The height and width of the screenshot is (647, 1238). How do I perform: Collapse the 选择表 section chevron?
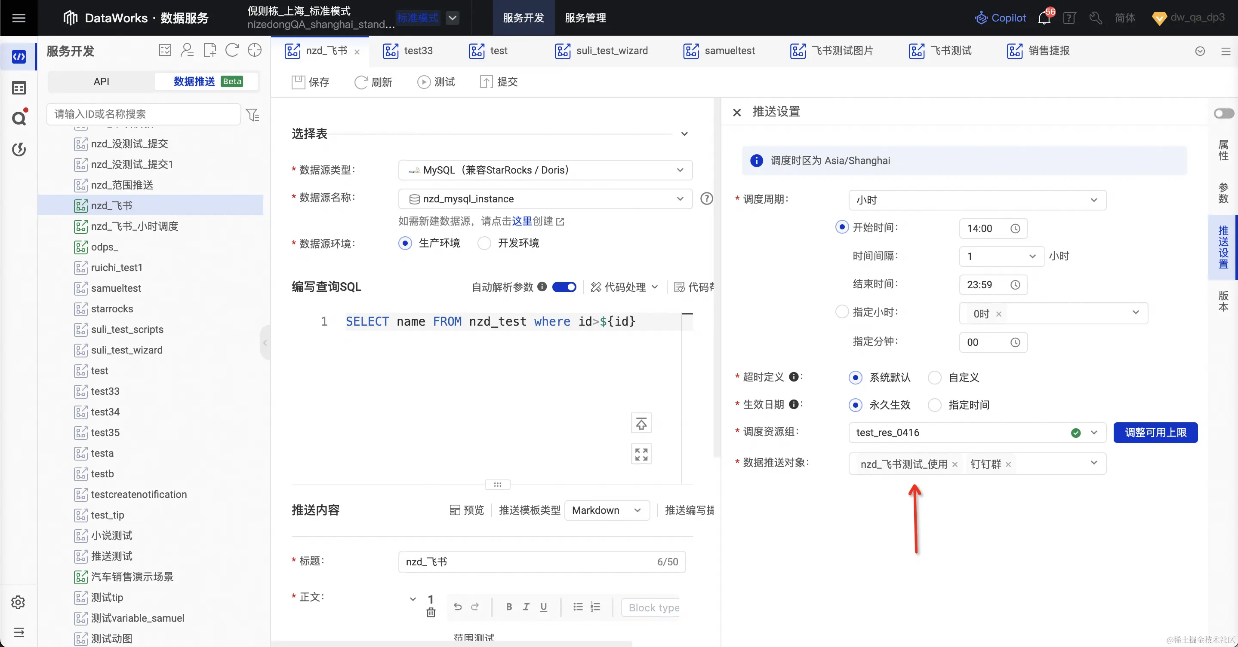coord(684,134)
